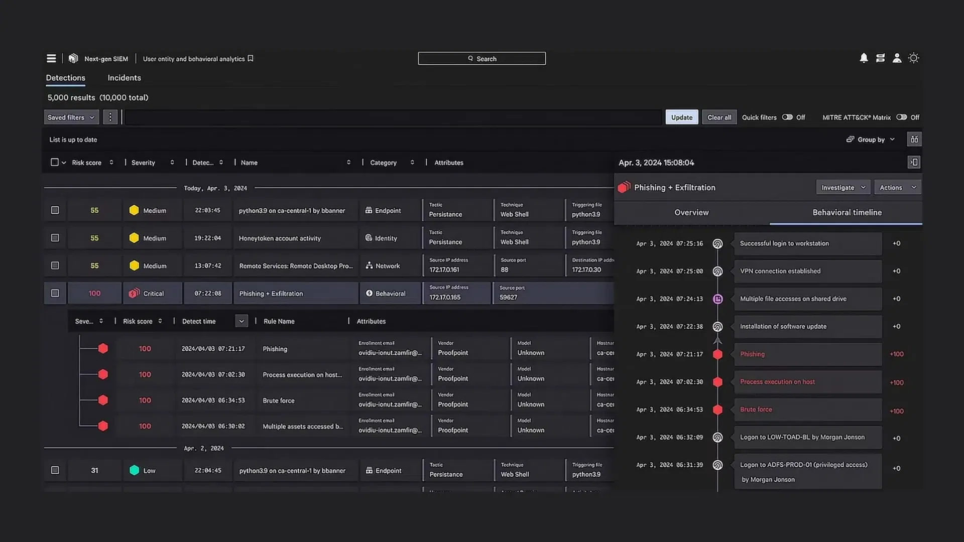Image resolution: width=964 pixels, height=542 pixels.
Task: Click the server stack icon in header
Action: pyautogui.click(x=880, y=58)
